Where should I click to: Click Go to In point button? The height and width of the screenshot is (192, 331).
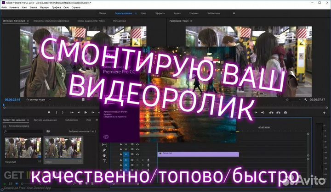tap(72, 112)
